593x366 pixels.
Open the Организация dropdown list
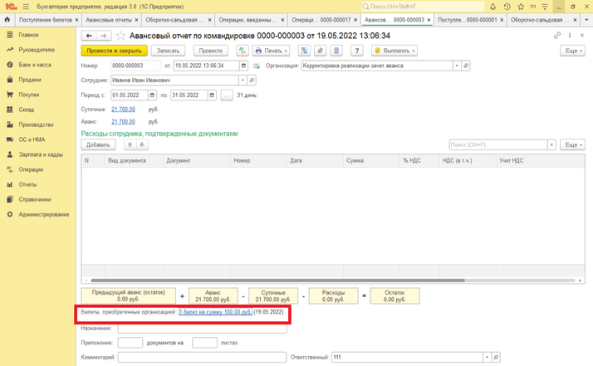pos(456,66)
